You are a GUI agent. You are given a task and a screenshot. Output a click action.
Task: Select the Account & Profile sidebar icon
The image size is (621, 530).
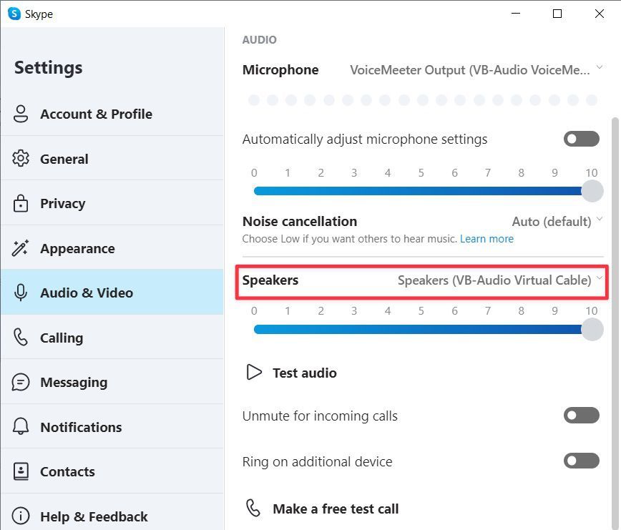tap(21, 114)
